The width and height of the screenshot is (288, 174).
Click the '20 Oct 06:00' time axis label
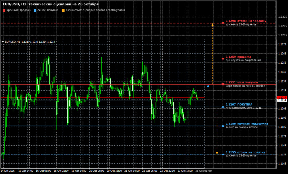(97, 171)
